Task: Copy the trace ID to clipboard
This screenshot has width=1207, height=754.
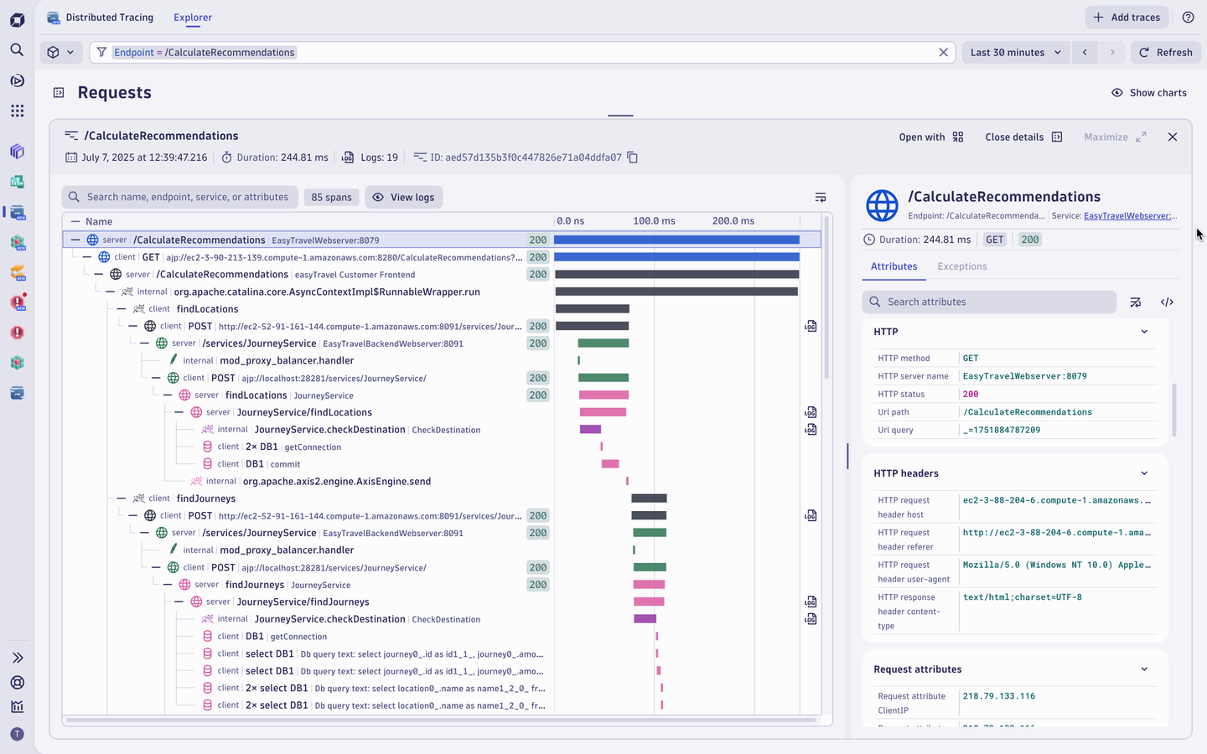Action: tap(633, 158)
